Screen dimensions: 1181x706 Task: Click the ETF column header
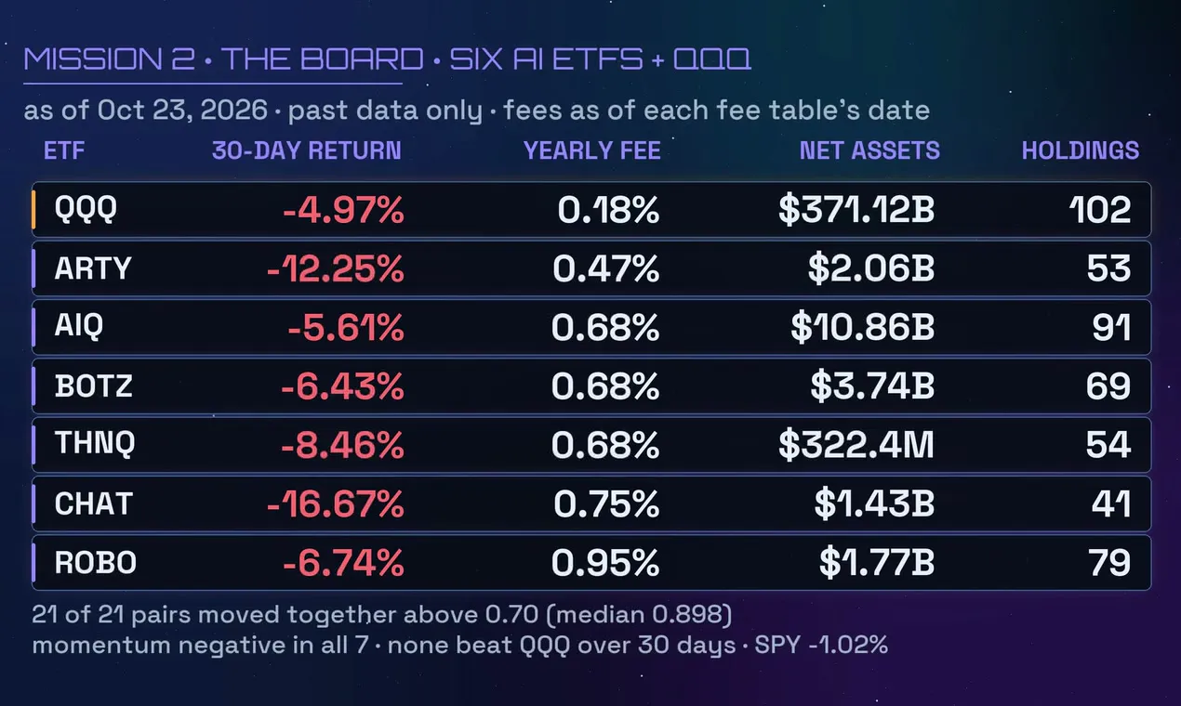[x=64, y=150]
